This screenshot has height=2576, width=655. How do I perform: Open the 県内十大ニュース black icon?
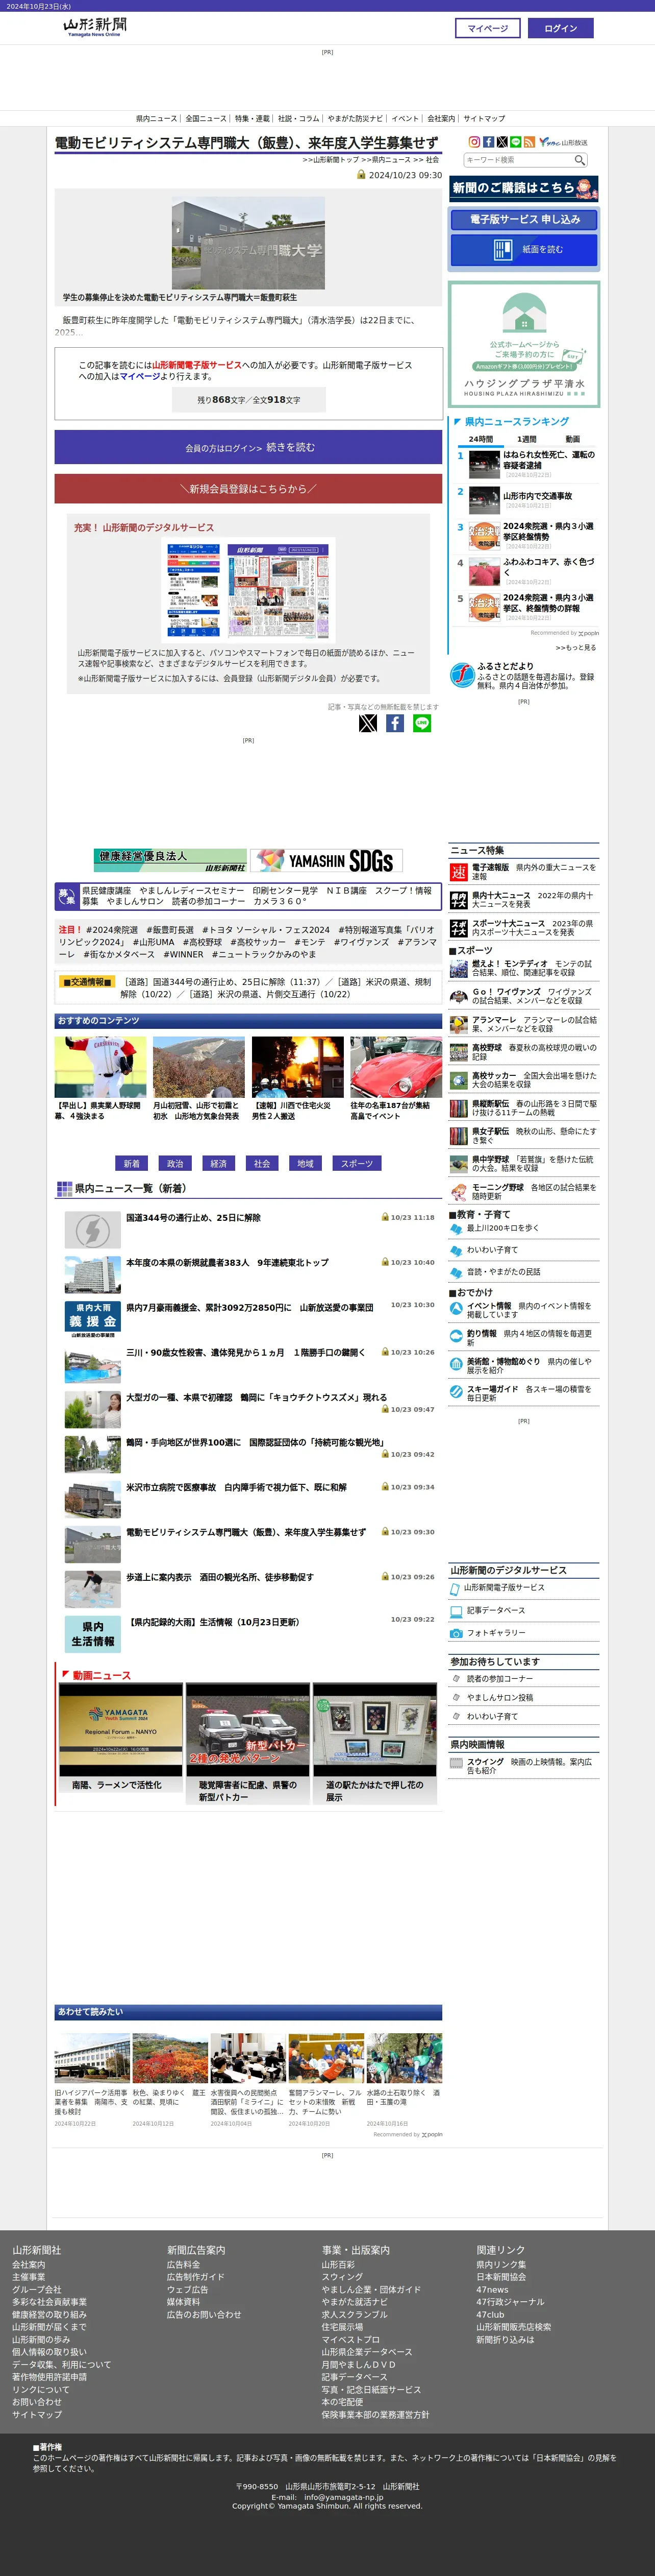(458, 900)
